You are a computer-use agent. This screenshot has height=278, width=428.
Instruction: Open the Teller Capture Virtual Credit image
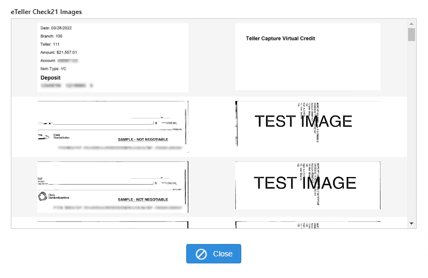click(x=308, y=57)
